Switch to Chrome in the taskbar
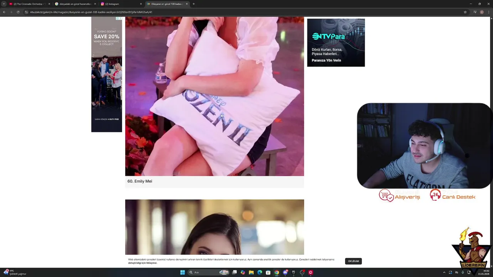 [x=277, y=272]
